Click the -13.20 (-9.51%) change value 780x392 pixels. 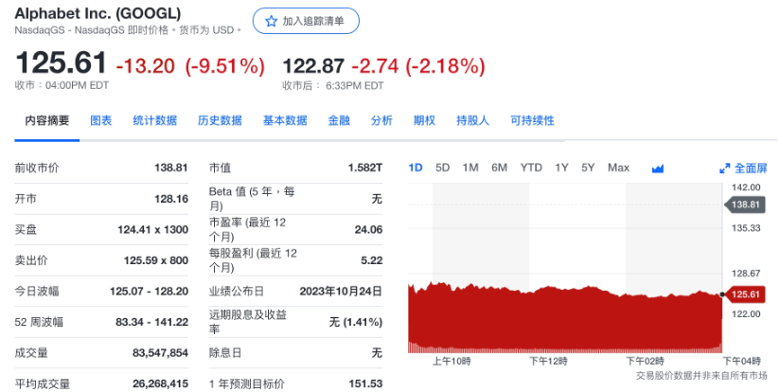(x=190, y=66)
